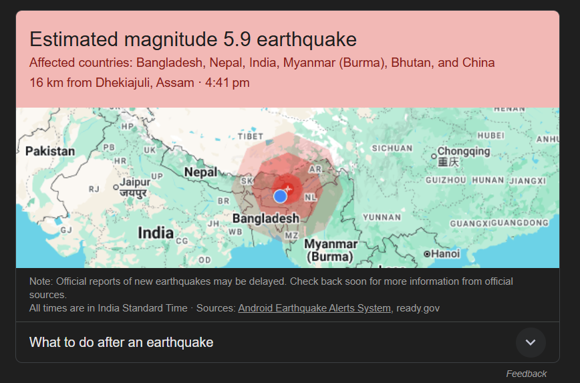Click the '16 km from Dhekiajuli, Assam' text

pos(112,82)
